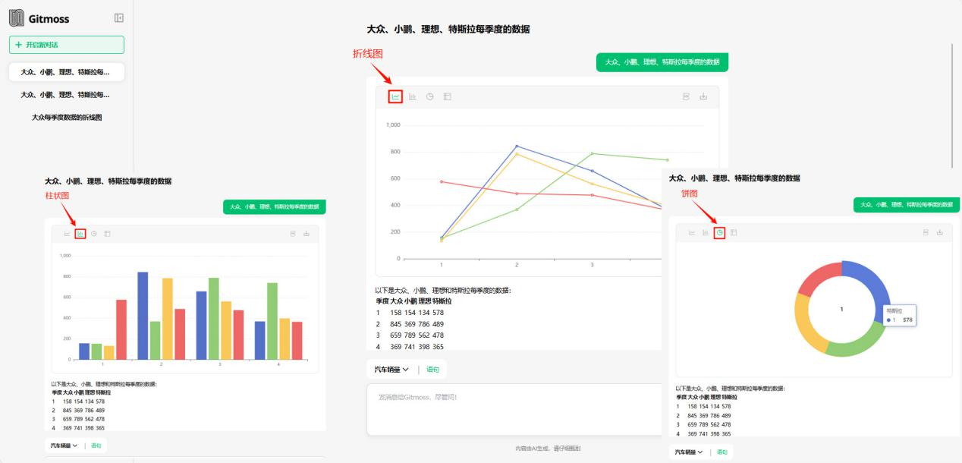
Task: Select pie chart icon in bar-chart panel
Action: coord(94,234)
